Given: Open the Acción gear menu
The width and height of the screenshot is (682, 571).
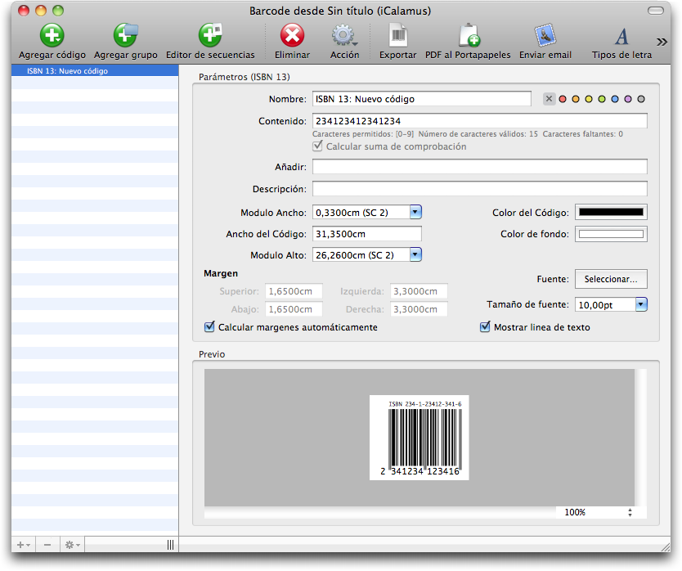Looking at the screenshot, I should (x=344, y=35).
